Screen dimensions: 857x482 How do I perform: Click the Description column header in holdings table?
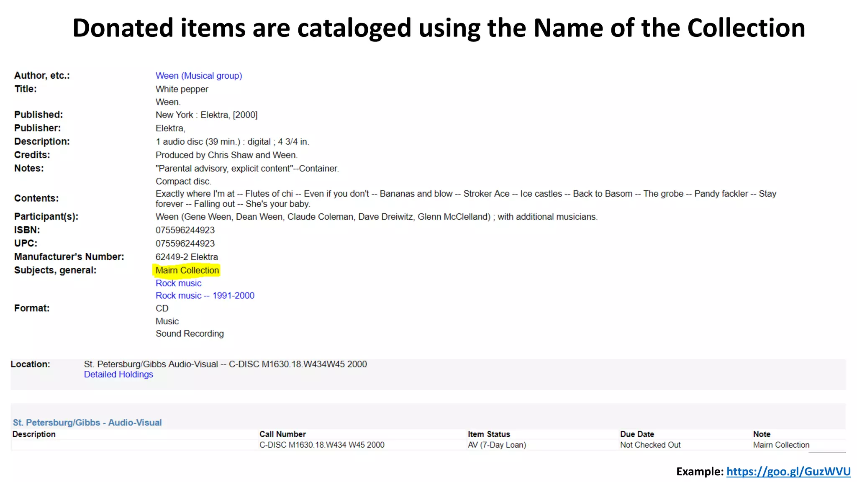coord(34,434)
